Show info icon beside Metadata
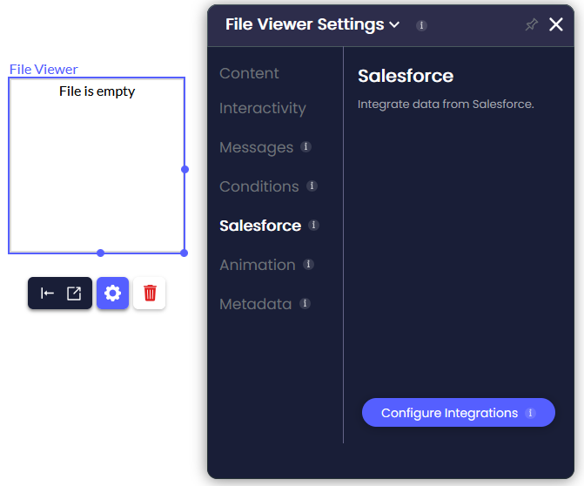This screenshot has height=486, width=584. [305, 303]
